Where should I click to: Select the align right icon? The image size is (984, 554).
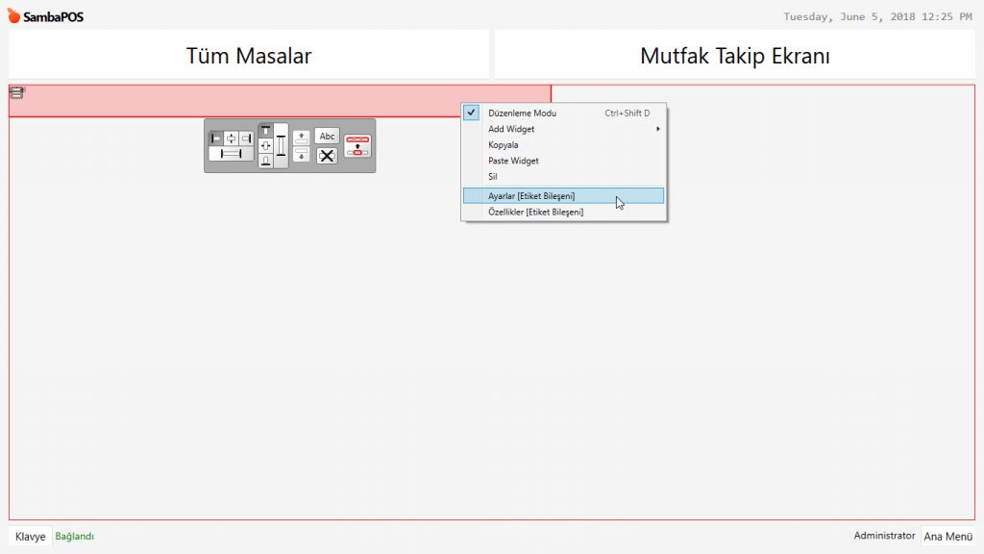246,138
